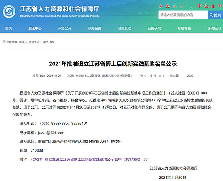Image resolution: width=223 pixels, height=181 pixels.
Task: Click the location pin breadcrumb icon
Action: [x=4, y=42]
